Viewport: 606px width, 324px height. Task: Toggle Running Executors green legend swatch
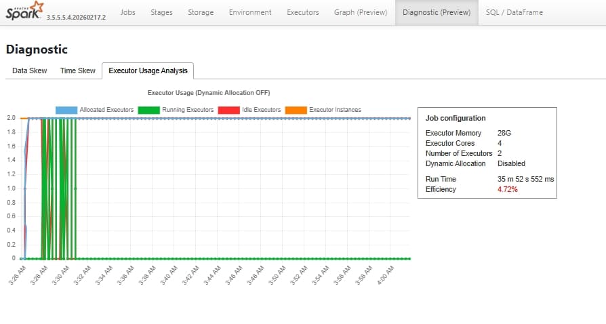(x=149, y=110)
